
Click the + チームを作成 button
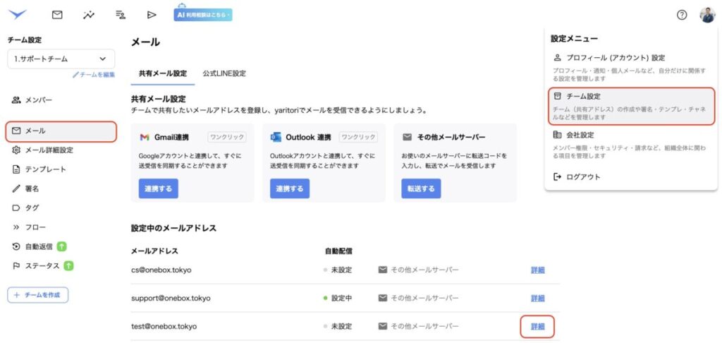click(37, 295)
